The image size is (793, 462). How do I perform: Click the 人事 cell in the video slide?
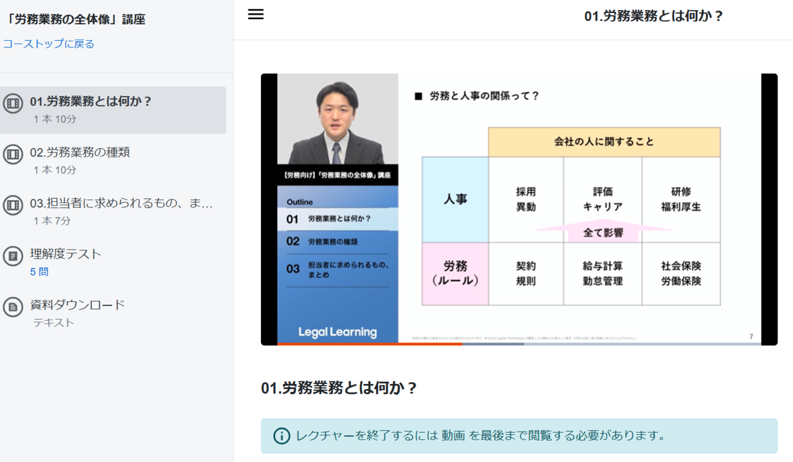tap(455, 199)
